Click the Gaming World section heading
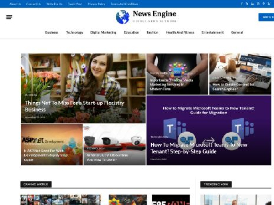274x205 pixels. 36,184
